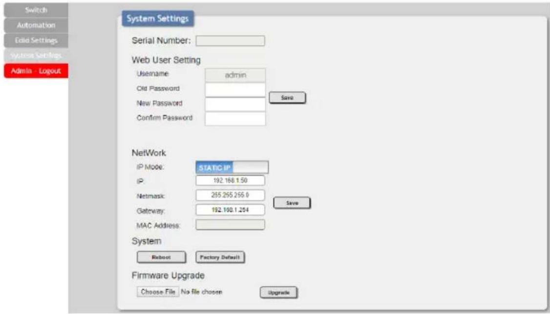Go to Edid Settings page

point(36,41)
